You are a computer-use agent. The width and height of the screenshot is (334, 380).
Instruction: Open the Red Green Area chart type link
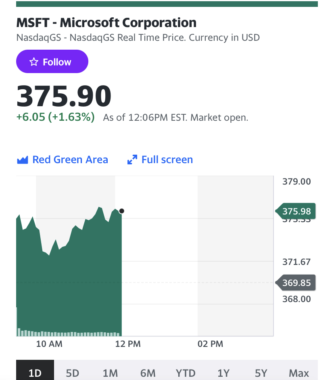63,160
